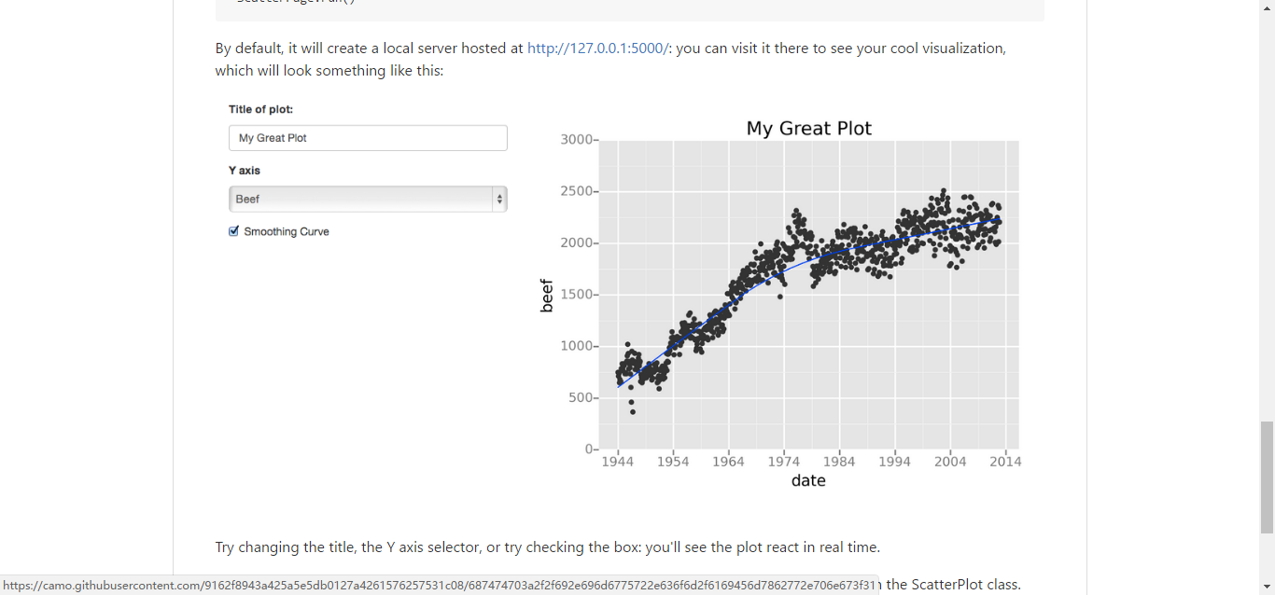Image resolution: width=1275 pixels, height=595 pixels.
Task: Click the 1944 tick label on x-axis
Action: click(617, 462)
